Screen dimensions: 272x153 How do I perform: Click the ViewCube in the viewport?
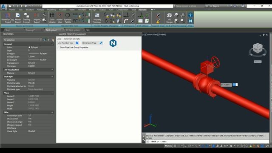(x=258, y=48)
